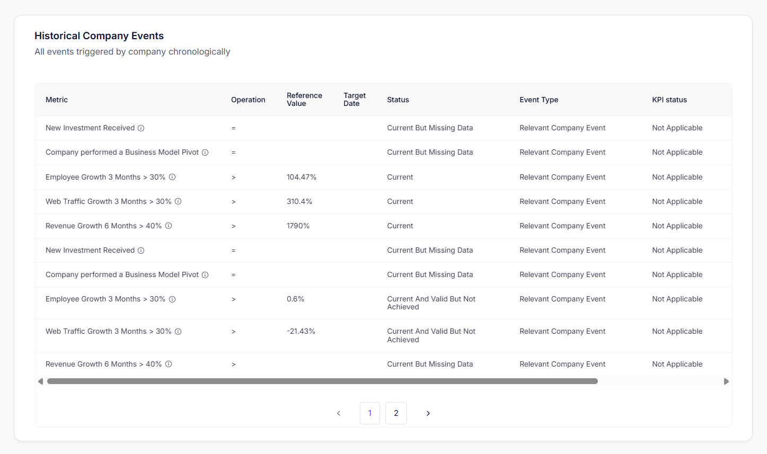Click the Event Type column header
This screenshot has height=454, width=767.
[x=539, y=100]
